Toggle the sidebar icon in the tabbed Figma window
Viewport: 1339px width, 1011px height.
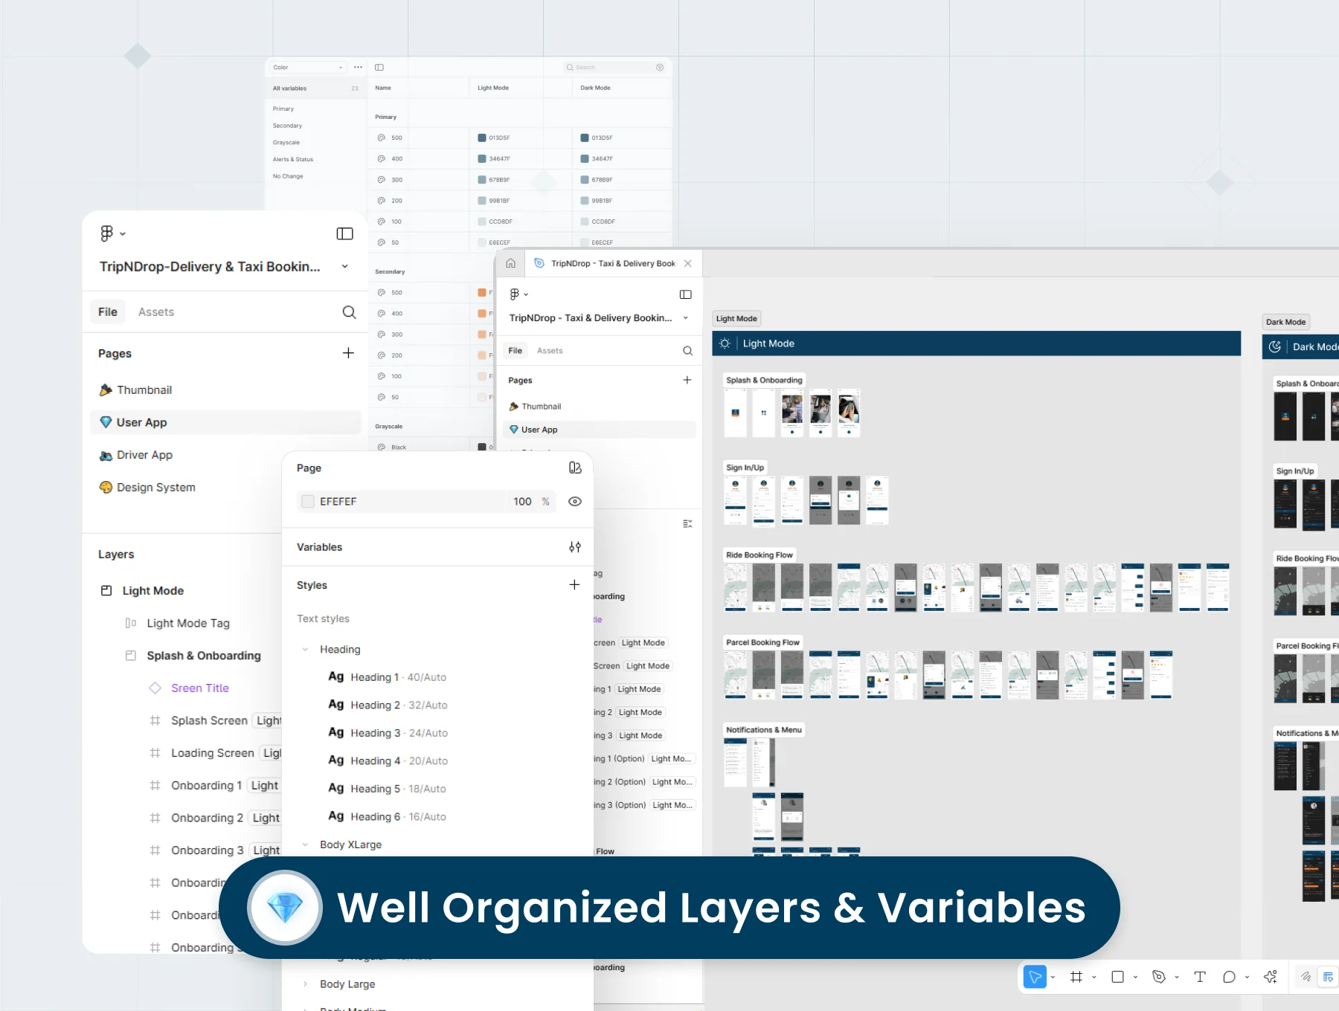[686, 294]
